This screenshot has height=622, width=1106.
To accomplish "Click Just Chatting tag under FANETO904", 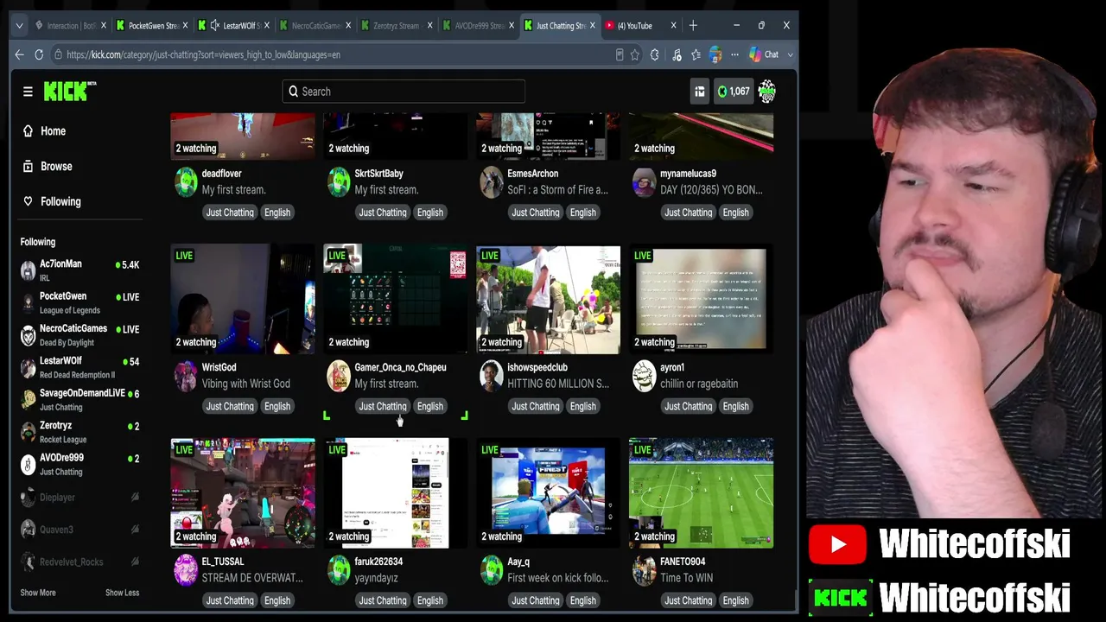I will [688, 600].
